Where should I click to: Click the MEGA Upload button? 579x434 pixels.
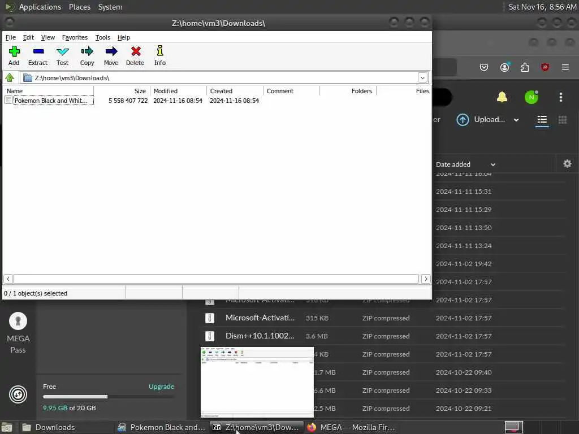click(481, 120)
